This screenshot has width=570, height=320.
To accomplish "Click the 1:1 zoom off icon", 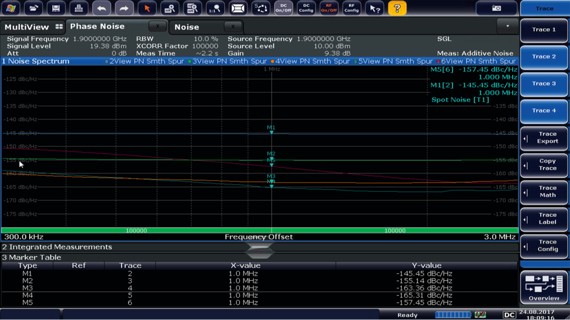I will pos(215,8).
